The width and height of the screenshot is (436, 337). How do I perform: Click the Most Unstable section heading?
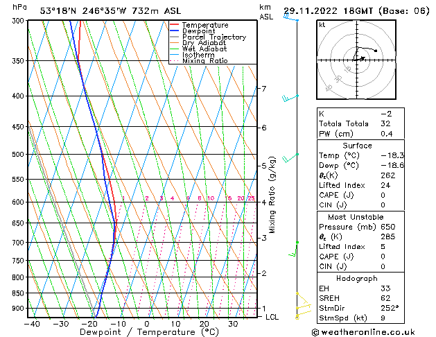tap(359, 217)
